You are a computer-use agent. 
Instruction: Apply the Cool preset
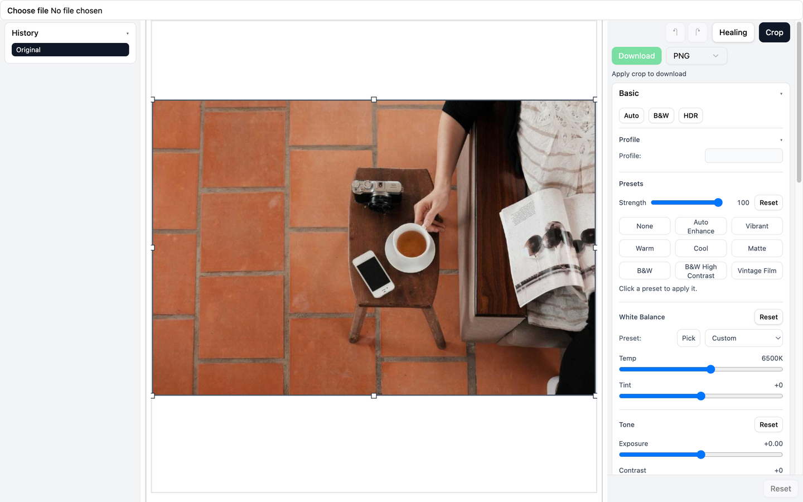tap(700, 248)
